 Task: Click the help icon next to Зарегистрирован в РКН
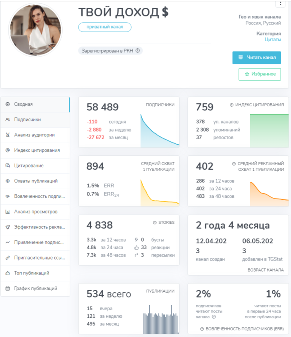pyautogui.click(x=138, y=50)
